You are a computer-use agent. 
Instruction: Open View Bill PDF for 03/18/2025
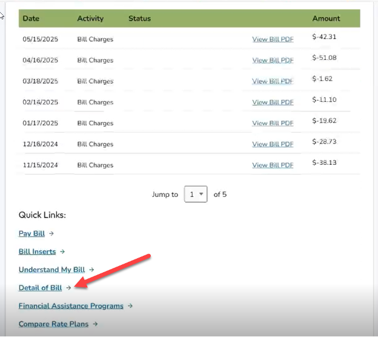(x=273, y=81)
